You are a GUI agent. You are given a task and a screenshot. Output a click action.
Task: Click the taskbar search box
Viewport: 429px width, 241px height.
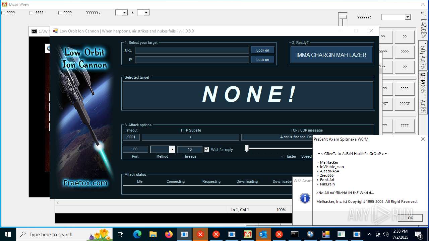coord(64,234)
